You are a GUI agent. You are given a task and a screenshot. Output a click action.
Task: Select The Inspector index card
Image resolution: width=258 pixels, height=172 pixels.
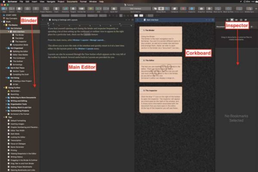[x=160, y=100]
